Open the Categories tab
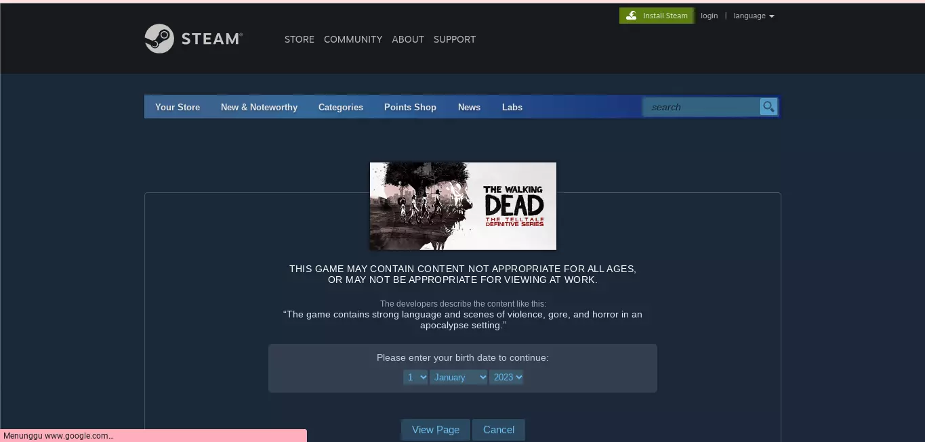The height and width of the screenshot is (442, 925). [x=340, y=107]
